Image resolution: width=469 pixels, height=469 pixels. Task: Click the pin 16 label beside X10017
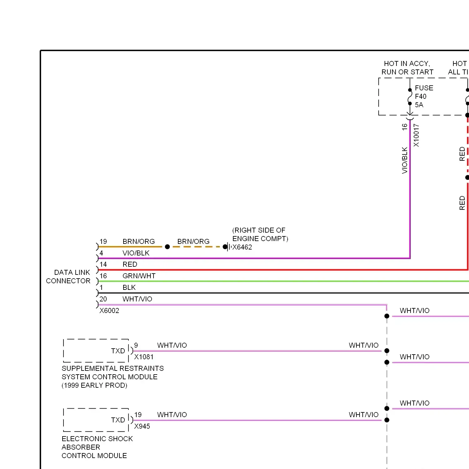point(405,127)
